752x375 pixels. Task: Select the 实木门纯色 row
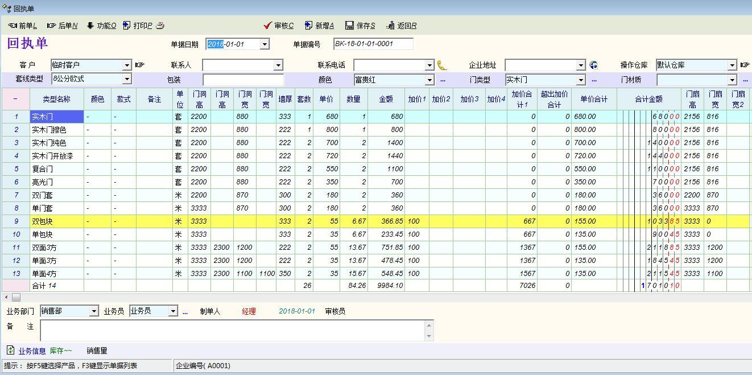coord(375,143)
